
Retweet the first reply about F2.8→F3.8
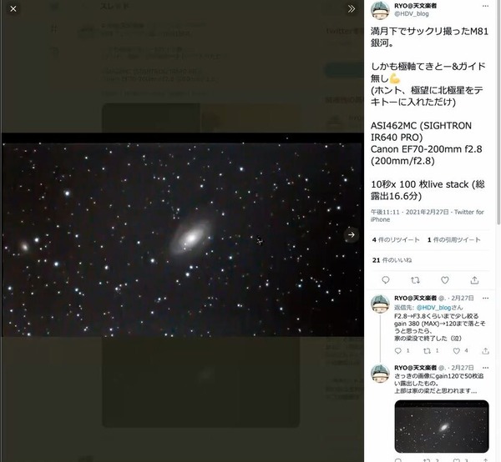[x=427, y=351]
